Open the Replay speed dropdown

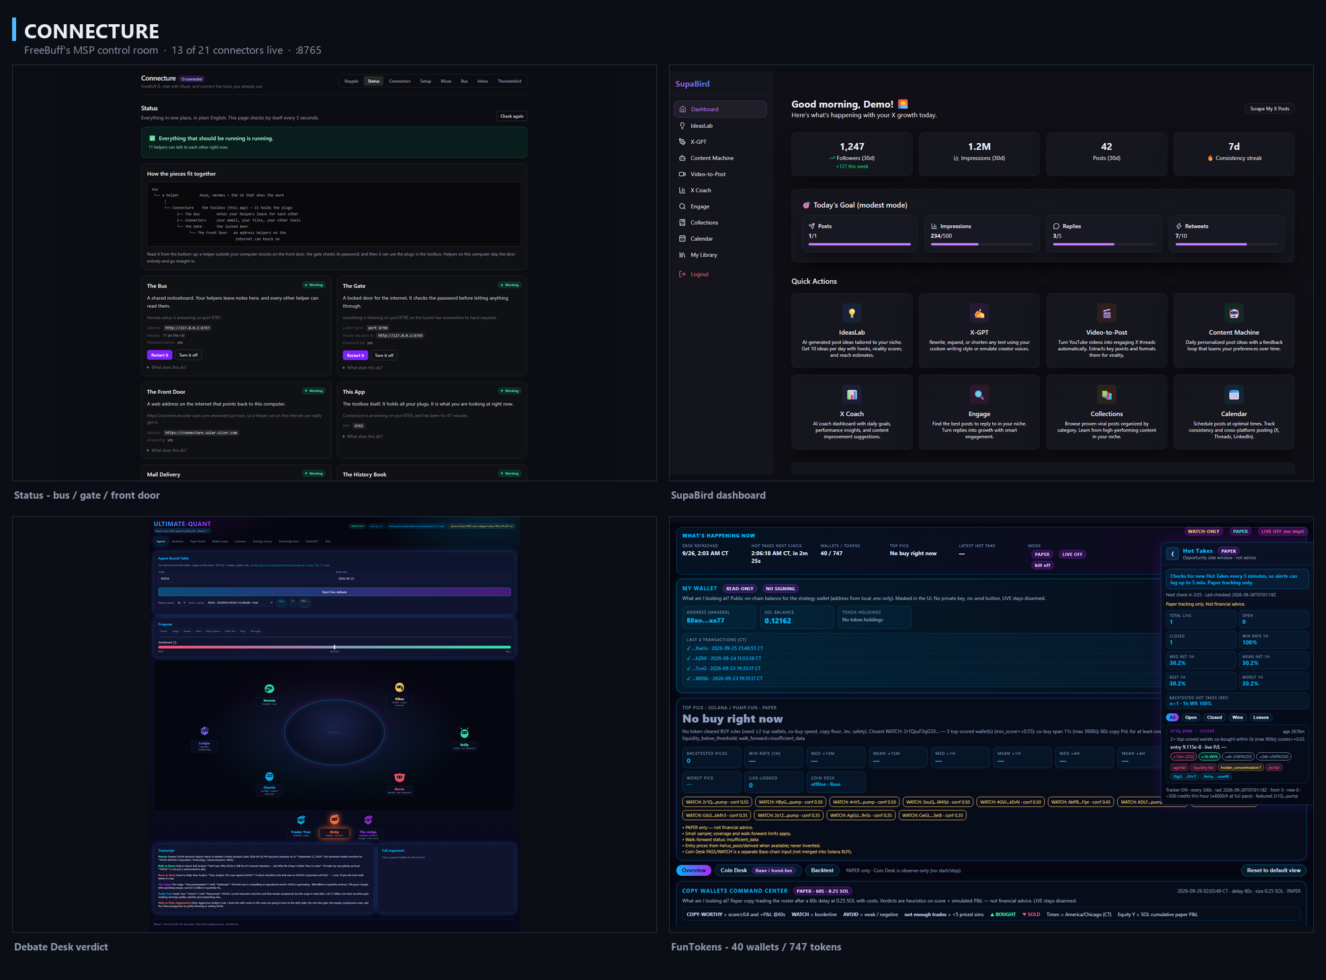[181, 602]
